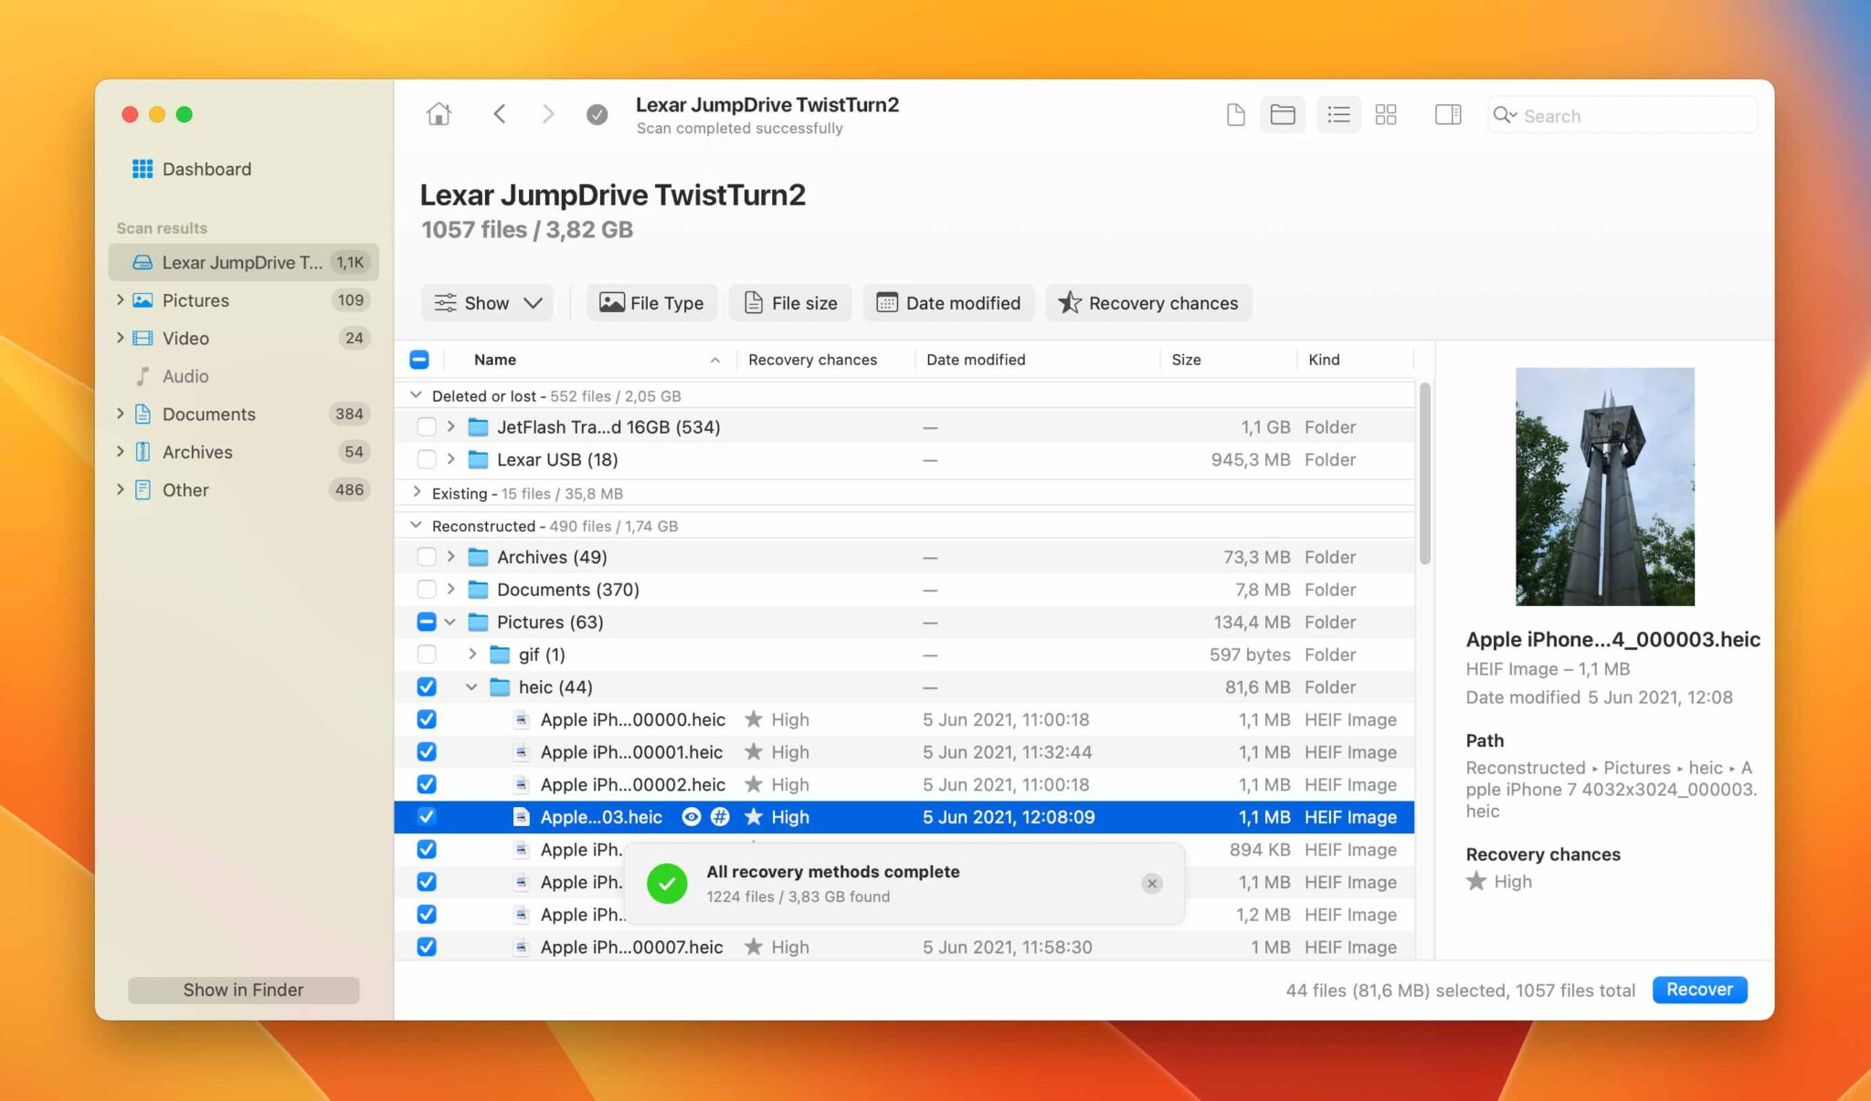The height and width of the screenshot is (1101, 1871).
Task: Open the Dashboard from the sidebar
Action: click(x=206, y=169)
